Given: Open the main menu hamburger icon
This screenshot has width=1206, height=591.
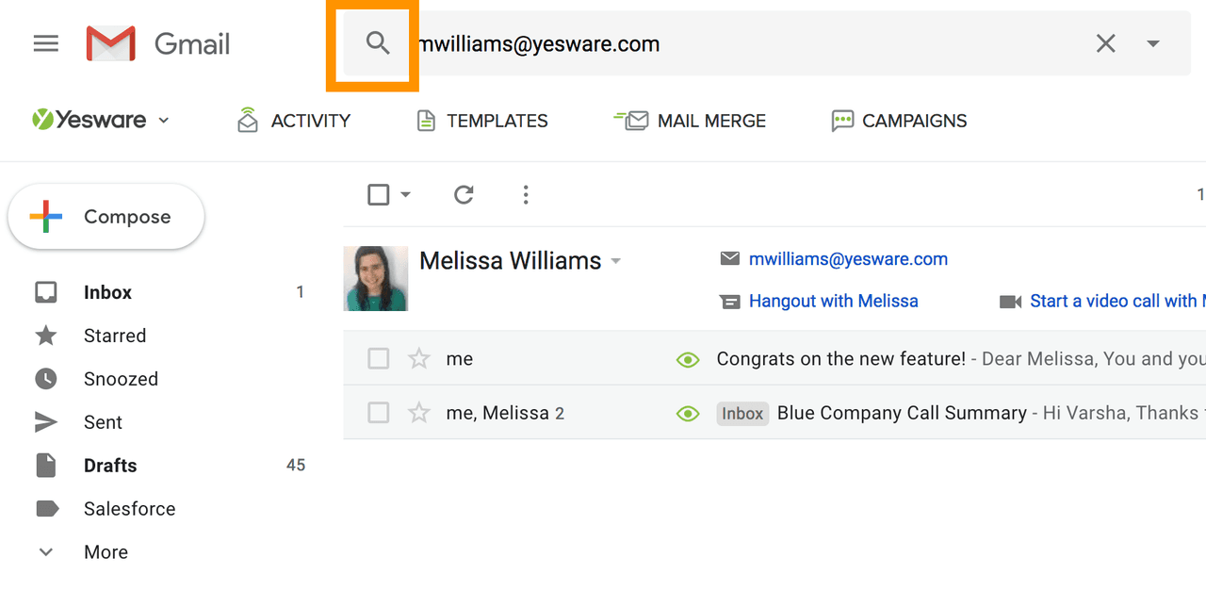Looking at the screenshot, I should [x=46, y=44].
